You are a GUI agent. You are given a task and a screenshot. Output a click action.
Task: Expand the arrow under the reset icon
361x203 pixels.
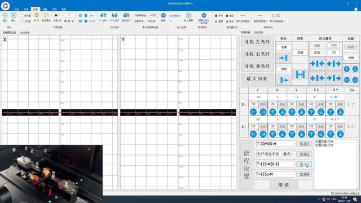tap(5, 23)
